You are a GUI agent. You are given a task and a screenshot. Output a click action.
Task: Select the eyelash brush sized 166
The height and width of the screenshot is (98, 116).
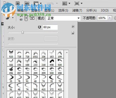click(11, 62)
